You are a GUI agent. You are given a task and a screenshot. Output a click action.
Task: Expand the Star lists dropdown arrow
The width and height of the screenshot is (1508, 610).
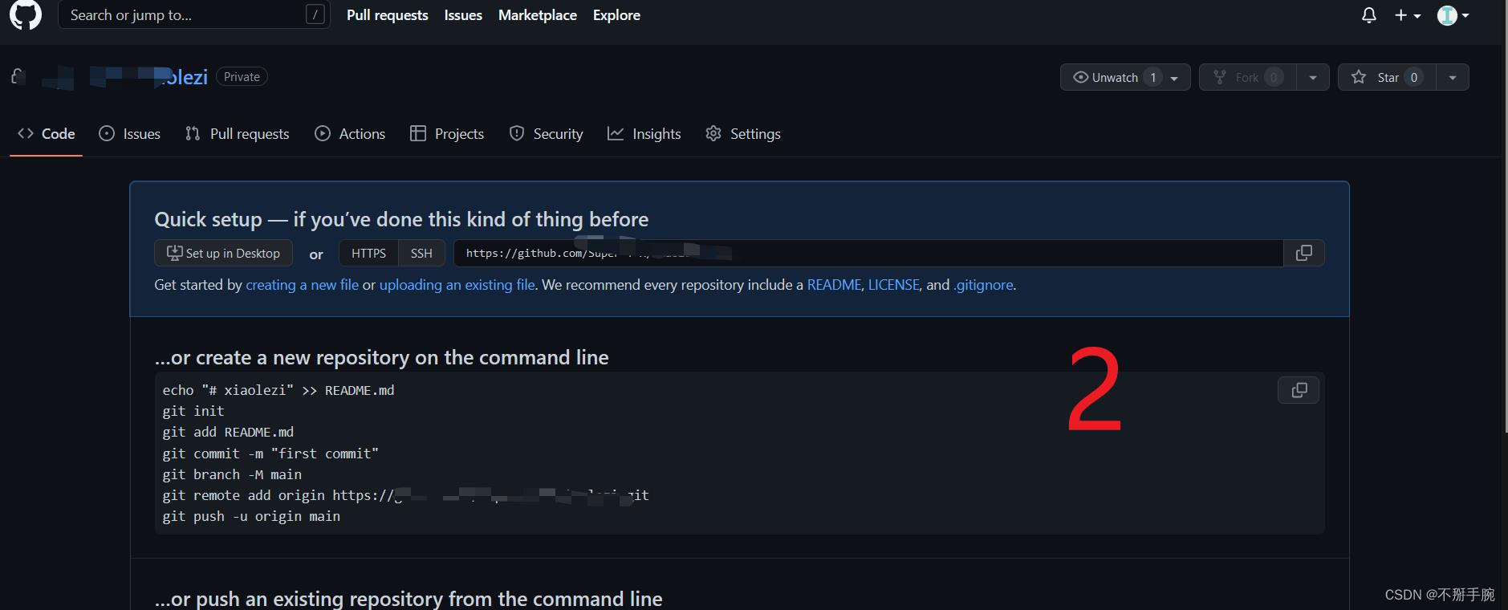tap(1453, 77)
